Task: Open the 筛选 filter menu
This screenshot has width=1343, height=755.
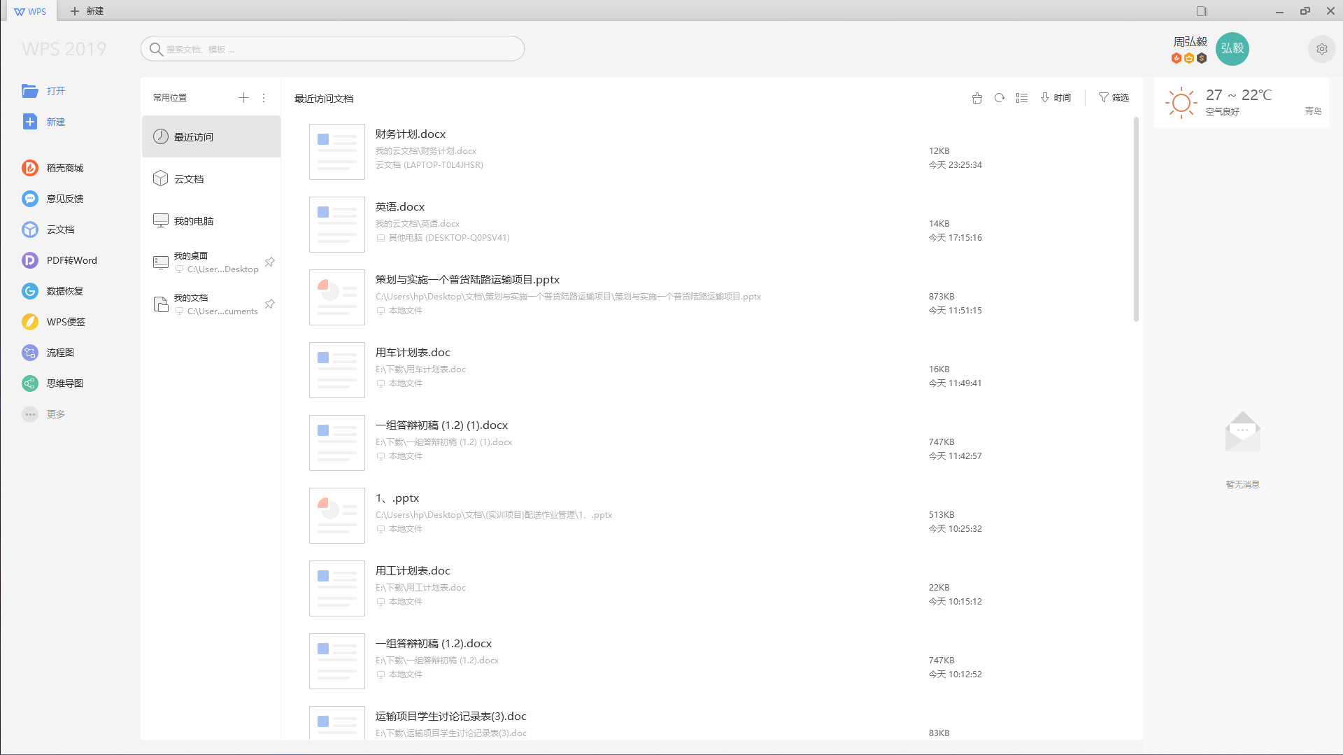Action: [1114, 98]
